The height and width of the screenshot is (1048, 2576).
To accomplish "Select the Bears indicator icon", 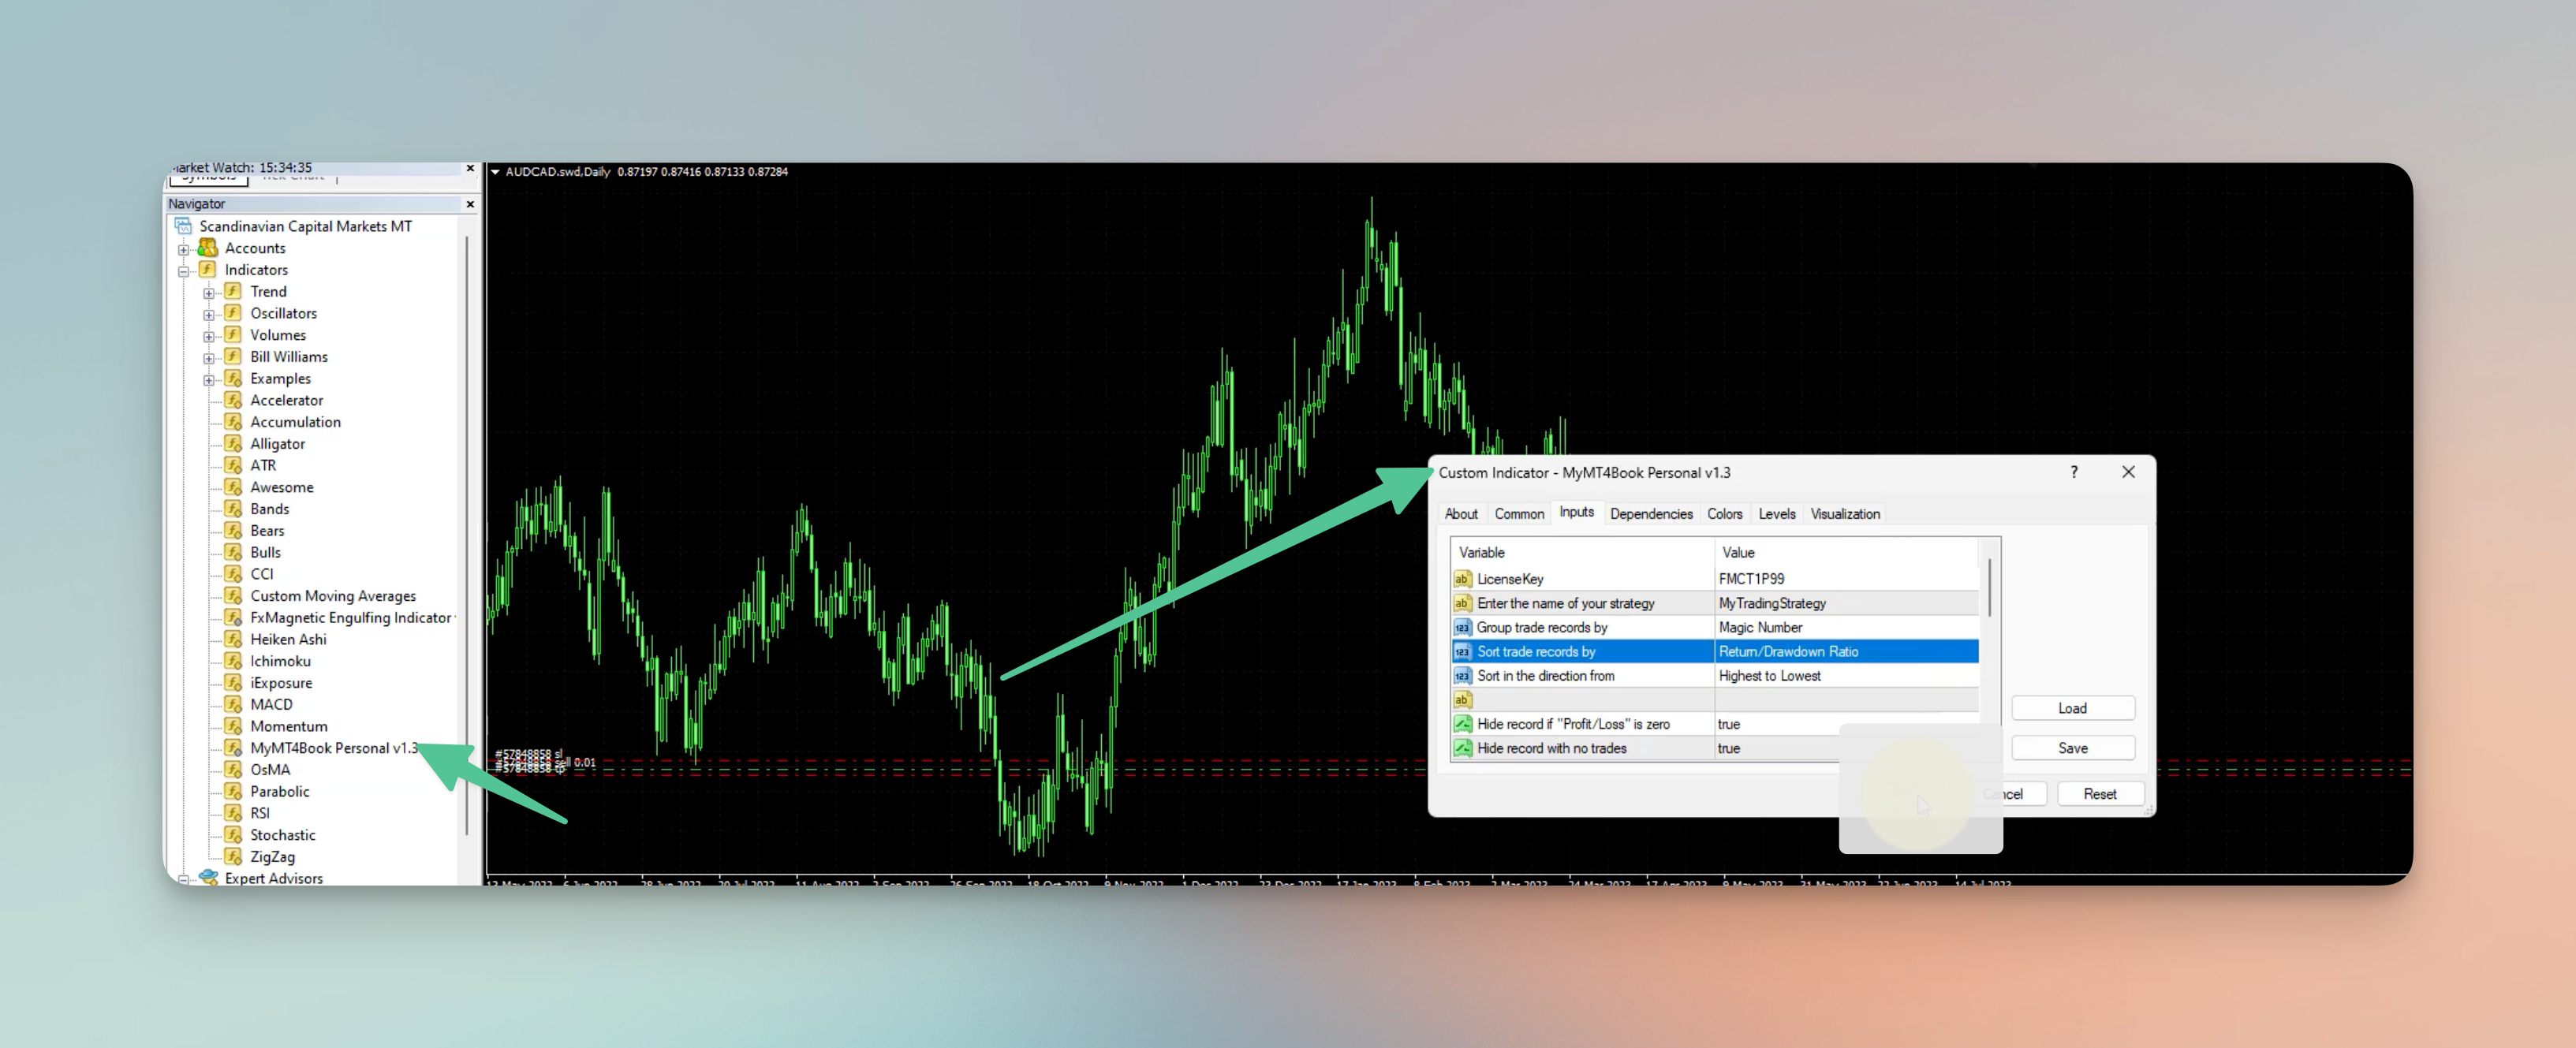I will (233, 531).
